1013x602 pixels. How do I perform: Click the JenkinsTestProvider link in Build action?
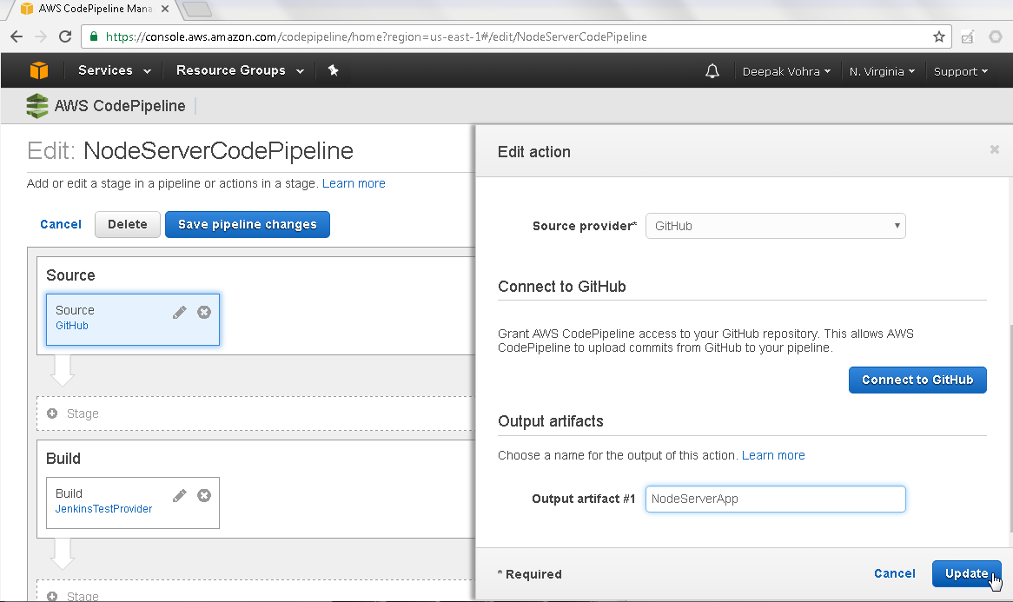tap(104, 509)
